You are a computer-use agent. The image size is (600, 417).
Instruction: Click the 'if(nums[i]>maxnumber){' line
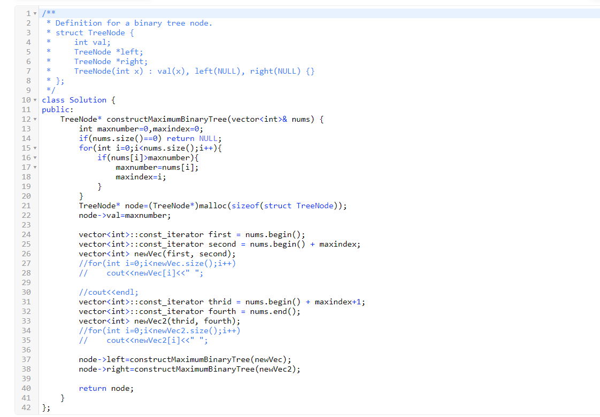148,158
